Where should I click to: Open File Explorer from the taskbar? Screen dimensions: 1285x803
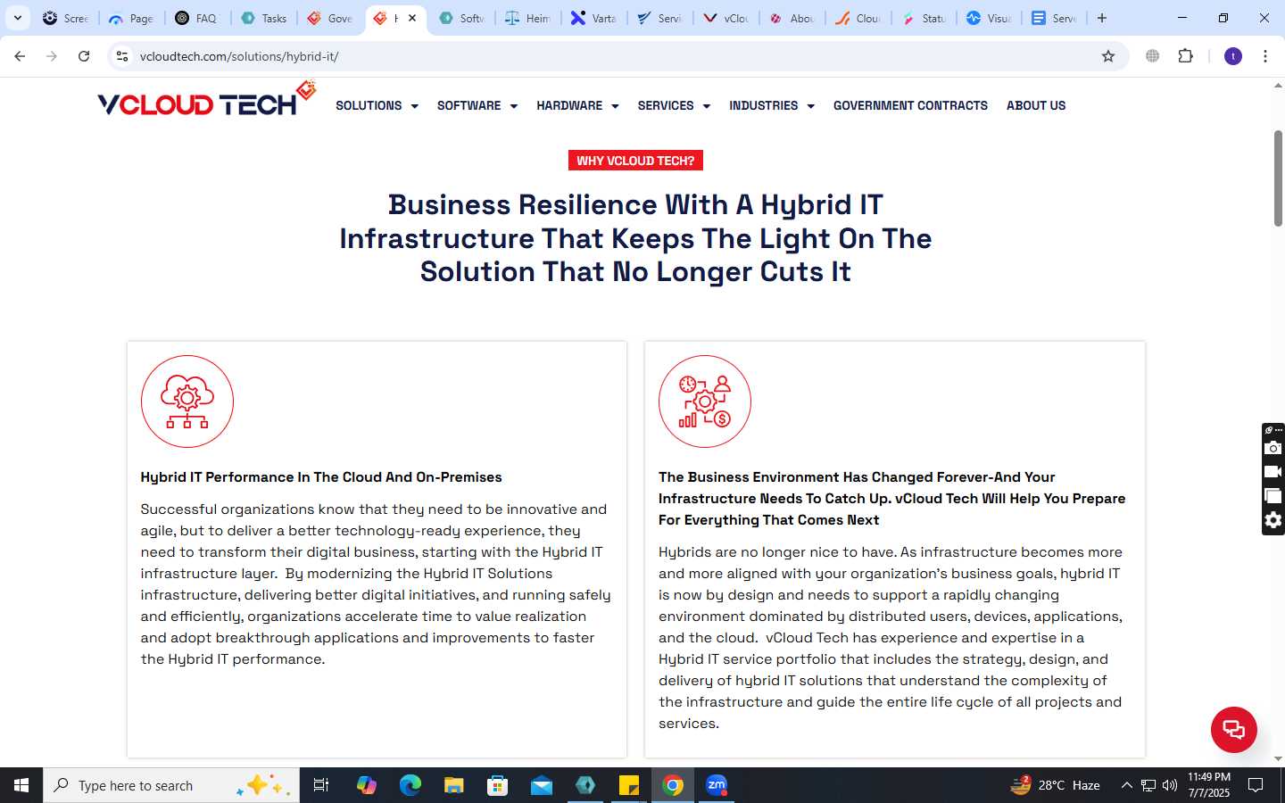pos(454,785)
